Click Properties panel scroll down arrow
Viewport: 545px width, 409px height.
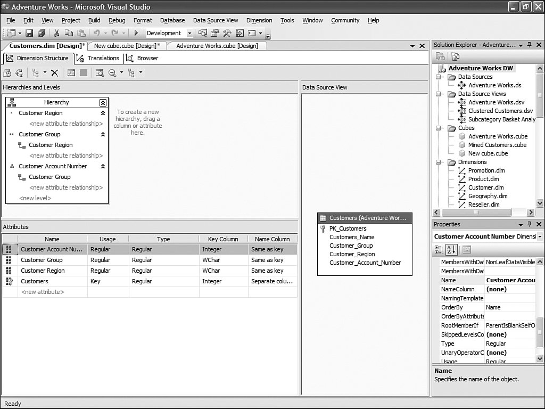click(540, 358)
